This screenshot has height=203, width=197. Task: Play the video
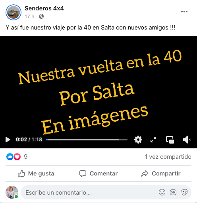pyautogui.click(x=8, y=140)
